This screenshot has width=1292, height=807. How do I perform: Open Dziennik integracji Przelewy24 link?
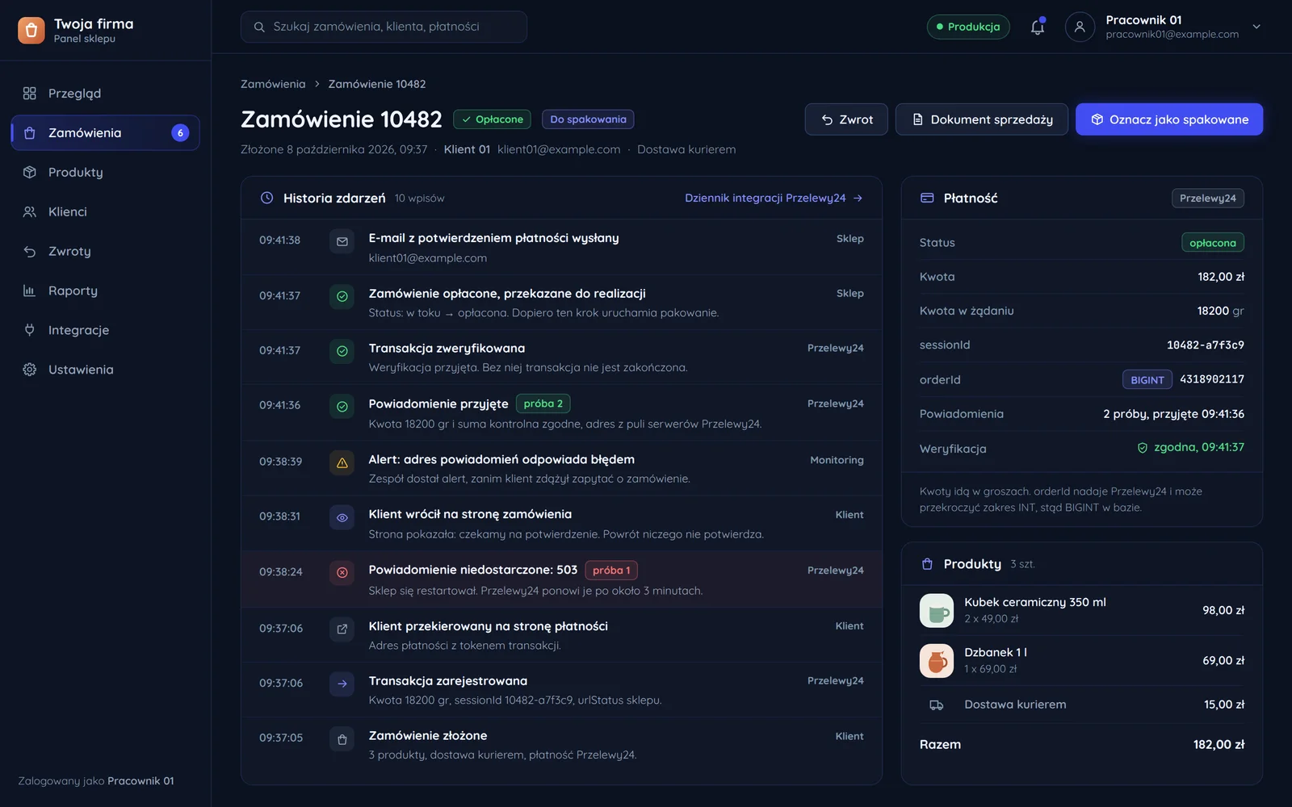point(774,198)
